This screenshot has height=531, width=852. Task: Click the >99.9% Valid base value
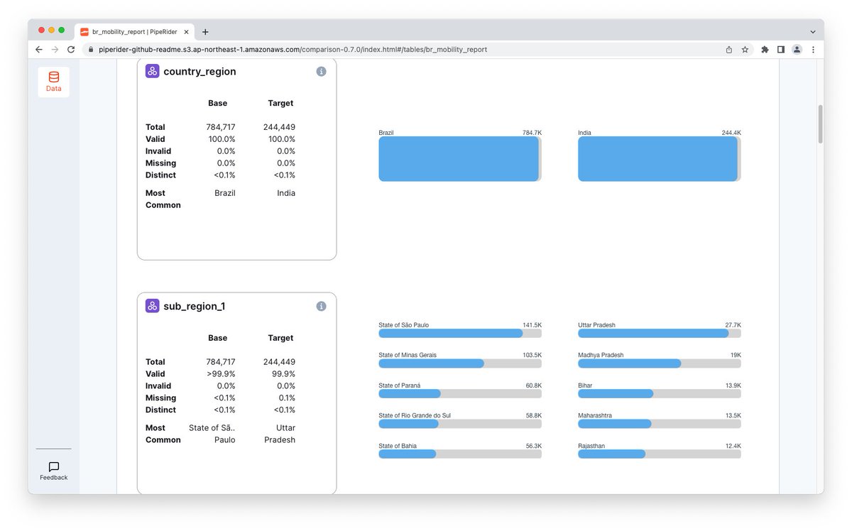click(x=221, y=374)
